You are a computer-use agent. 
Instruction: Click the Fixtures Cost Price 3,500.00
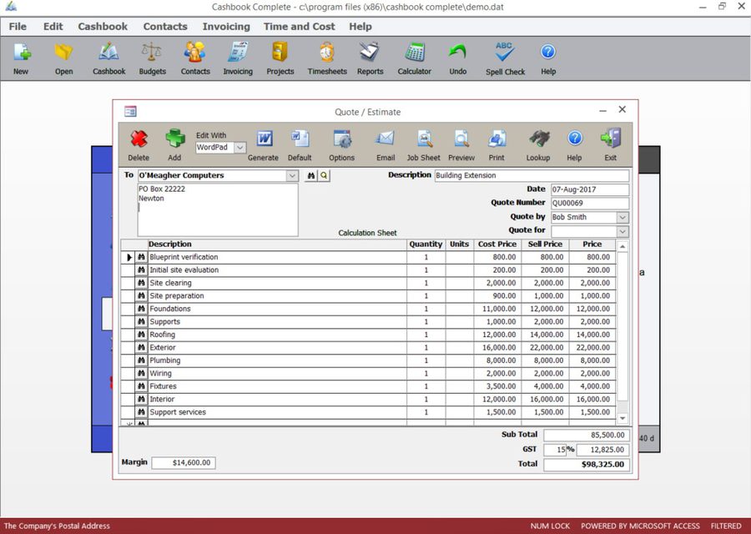497,386
